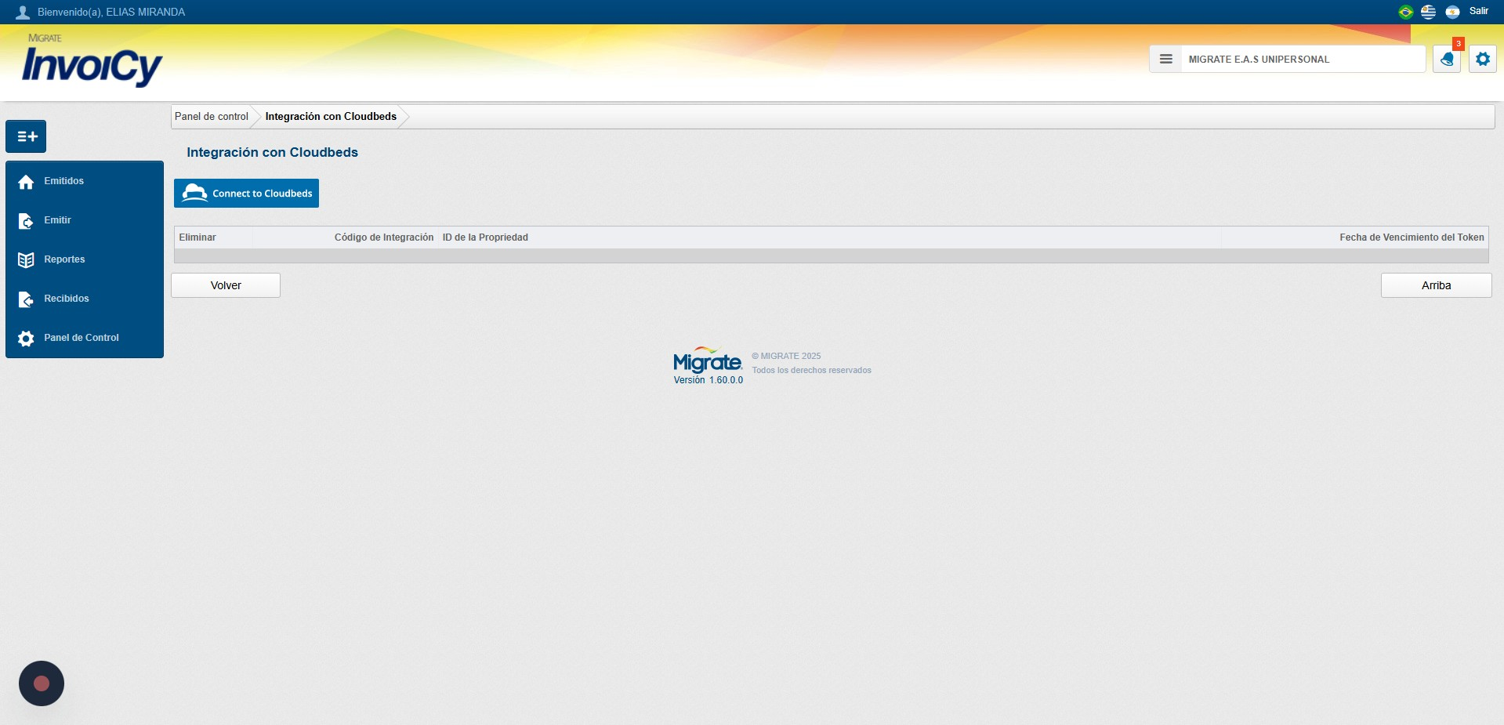
Task: Click the InvoiCy logo
Action: [92, 61]
